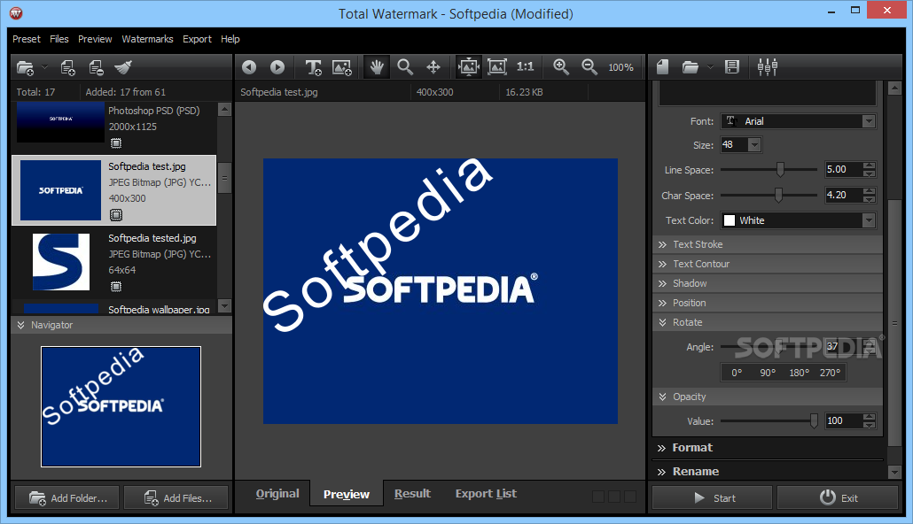The image size is (913, 524).
Task: Expand the Text Contour section
Action: 768,264
